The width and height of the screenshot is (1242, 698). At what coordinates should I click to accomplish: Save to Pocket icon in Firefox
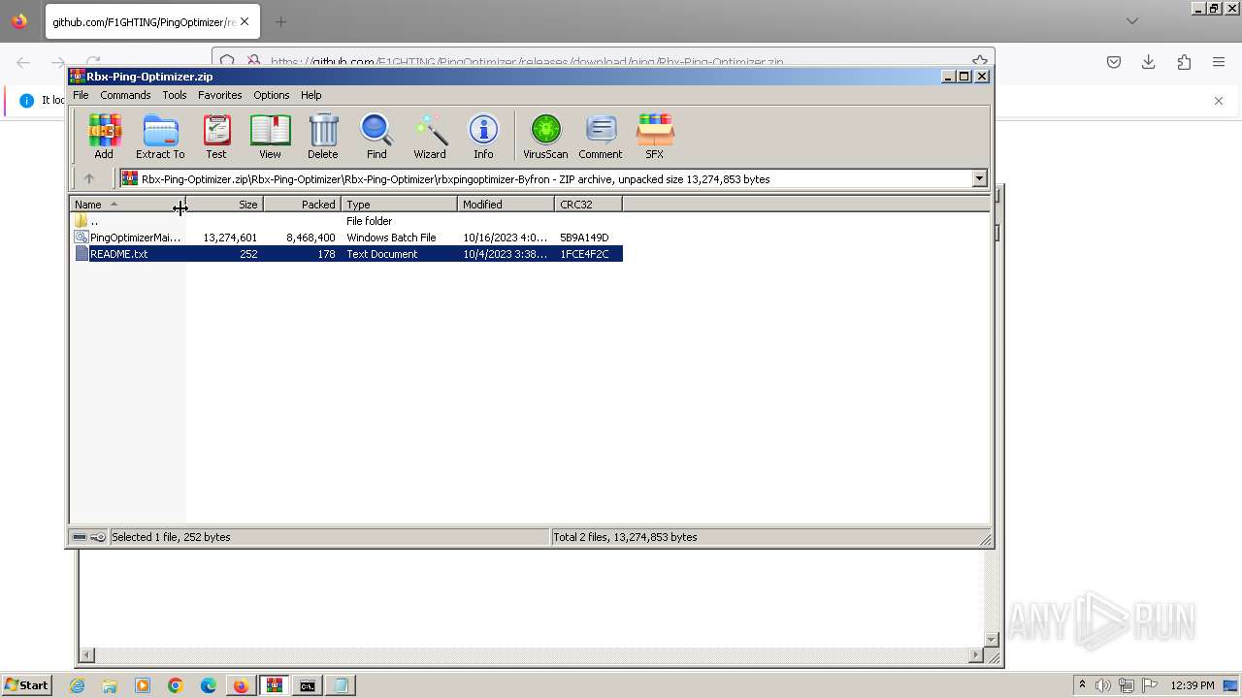1114,62
